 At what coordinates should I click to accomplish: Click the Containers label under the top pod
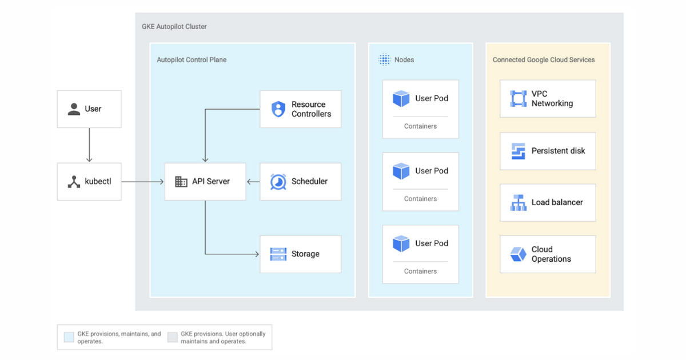420,126
